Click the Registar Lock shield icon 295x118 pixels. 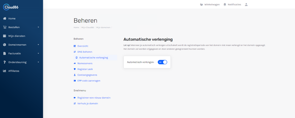click(75, 69)
